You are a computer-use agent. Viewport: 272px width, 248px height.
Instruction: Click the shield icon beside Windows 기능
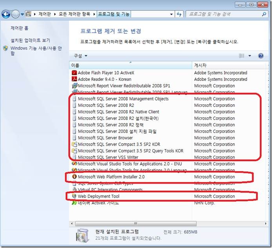(5, 48)
